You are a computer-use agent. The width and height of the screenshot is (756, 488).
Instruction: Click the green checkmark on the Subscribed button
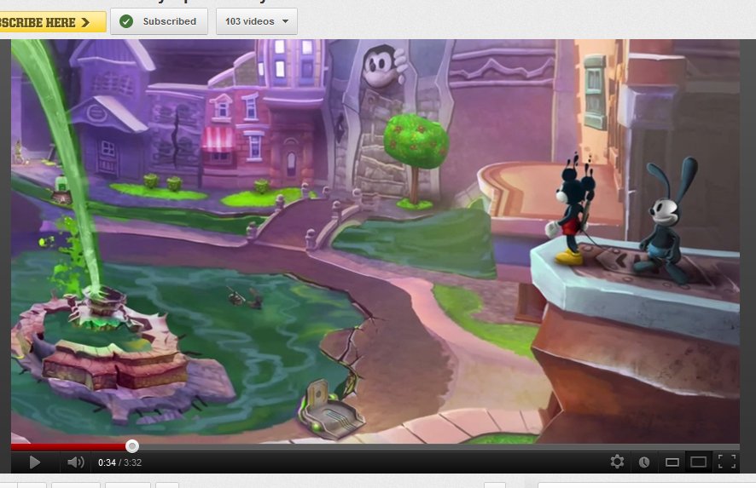pos(126,21)
